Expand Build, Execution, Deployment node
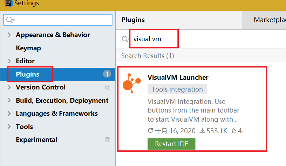286x166 pixels. click(9, 100)
